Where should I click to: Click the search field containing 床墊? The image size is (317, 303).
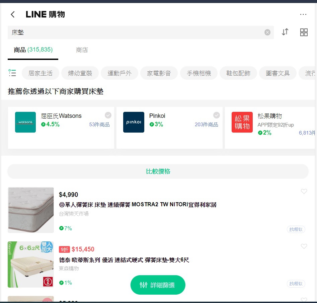click(x=141, y=32)
